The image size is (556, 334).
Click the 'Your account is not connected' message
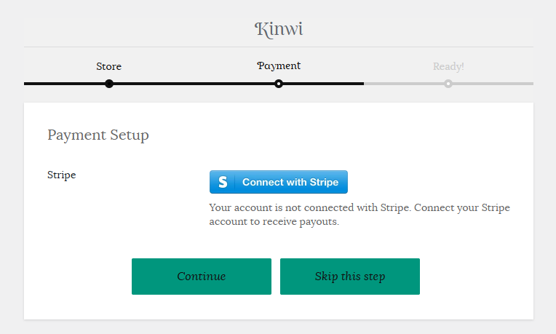coord(360,214)
